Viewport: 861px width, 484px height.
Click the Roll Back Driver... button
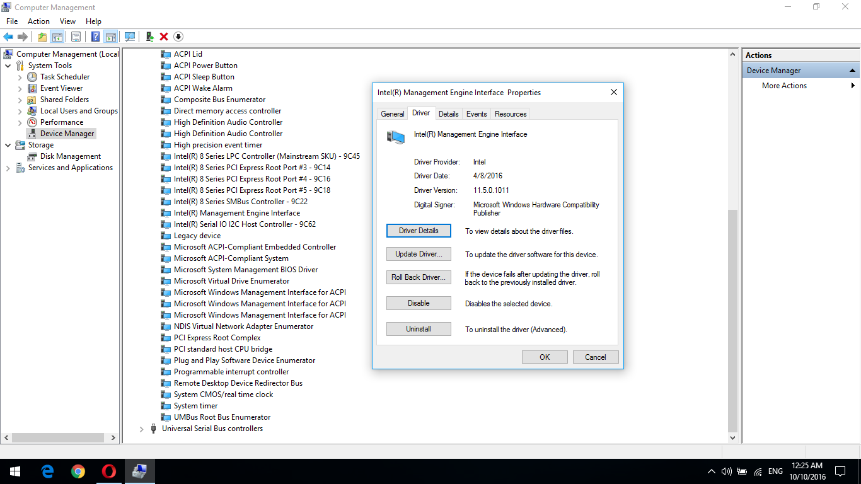(419, 277)
